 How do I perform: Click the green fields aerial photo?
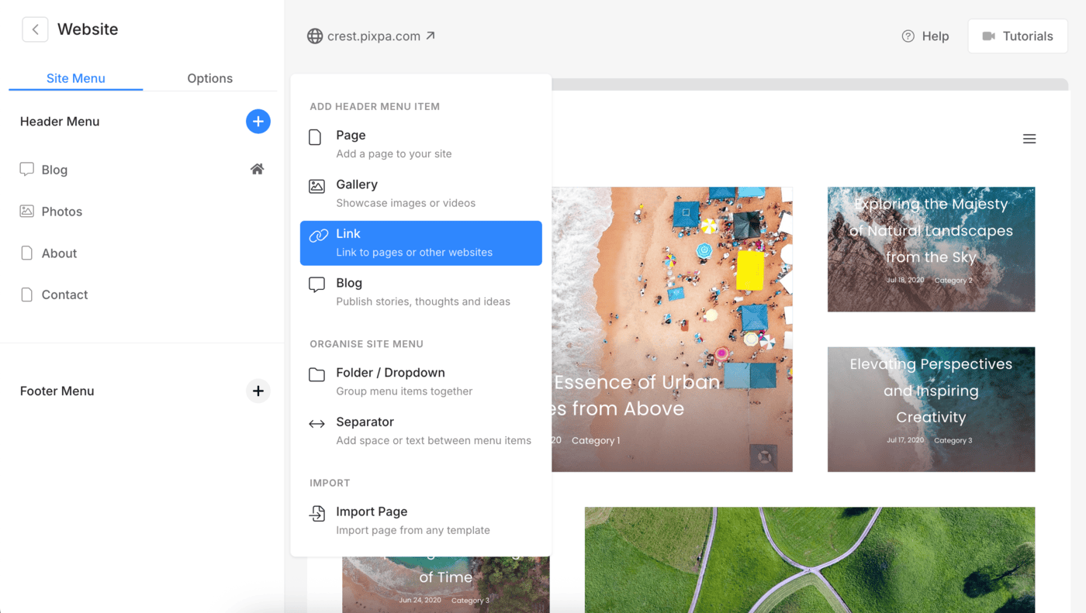810,560
